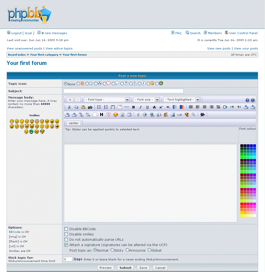265x272 pixels.
Task: Apply bold formatting with the B icon
Action: pyautogui.click(x=134, y=107)
